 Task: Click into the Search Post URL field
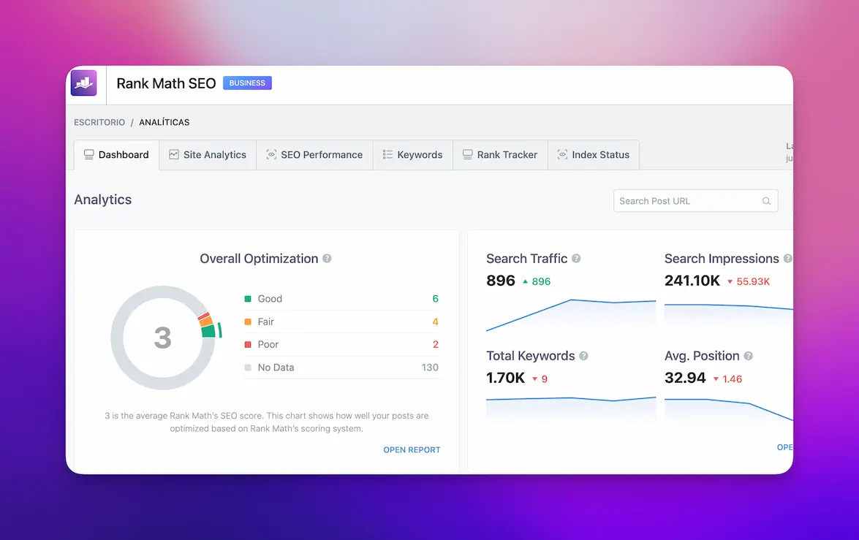click(686, 201)
